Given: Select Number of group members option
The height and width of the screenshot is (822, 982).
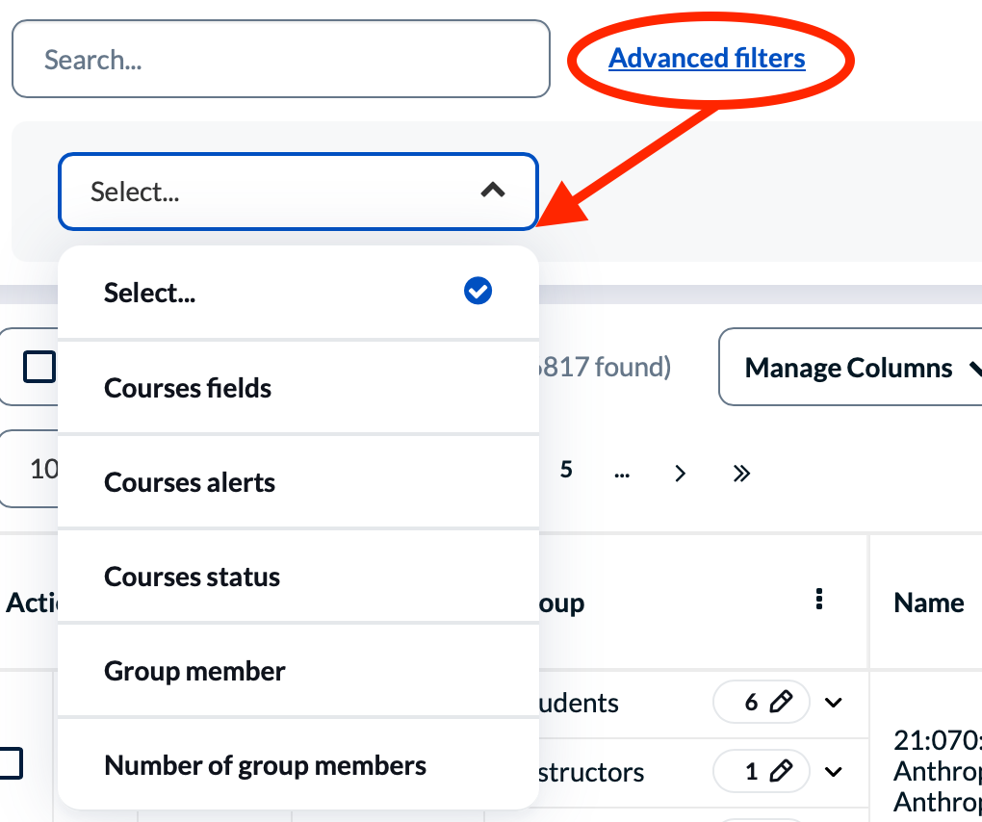Looking at the screenshot, I should (x=298, y=765).
